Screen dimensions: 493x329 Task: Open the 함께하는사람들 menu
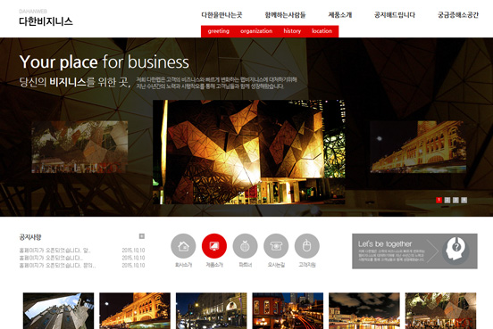285,15
